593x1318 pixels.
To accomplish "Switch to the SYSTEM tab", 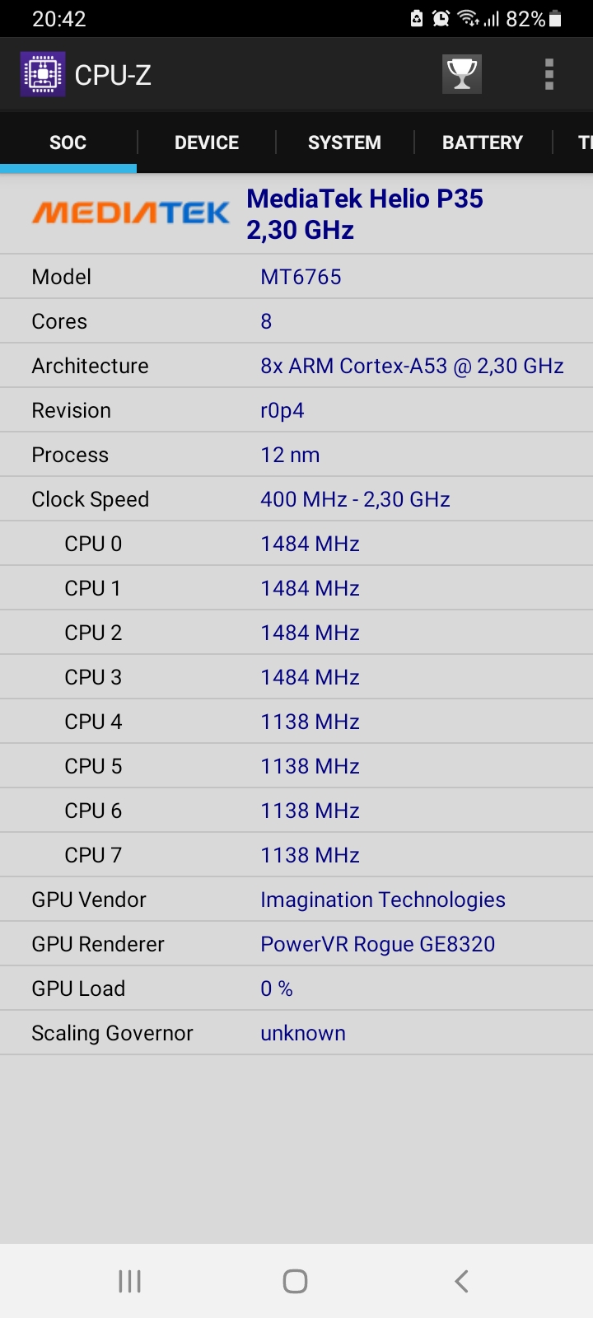I will point(344,143).
